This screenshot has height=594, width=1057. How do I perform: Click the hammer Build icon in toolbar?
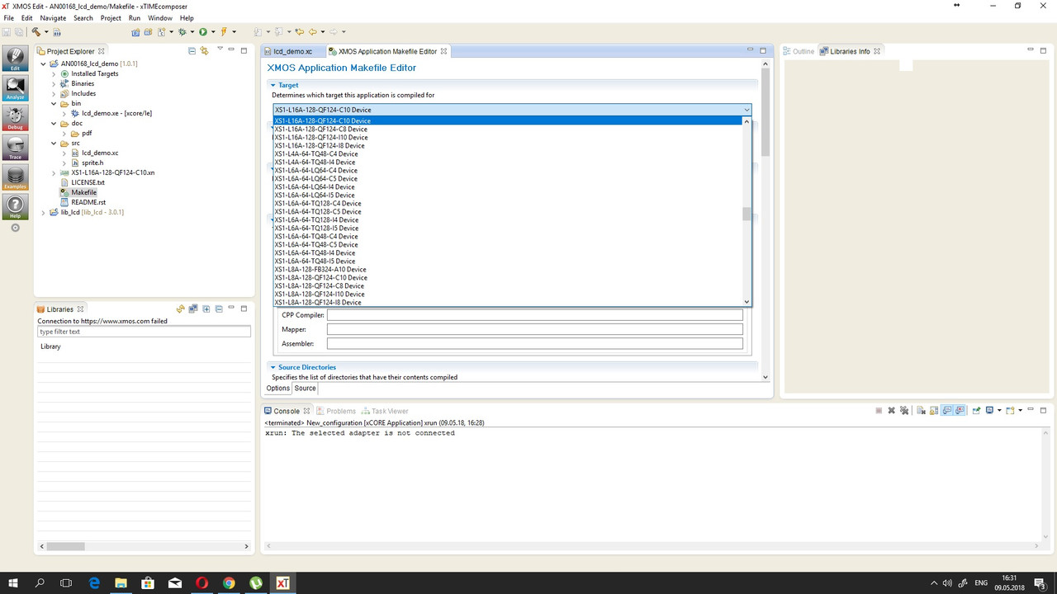(x=36, y=32)
